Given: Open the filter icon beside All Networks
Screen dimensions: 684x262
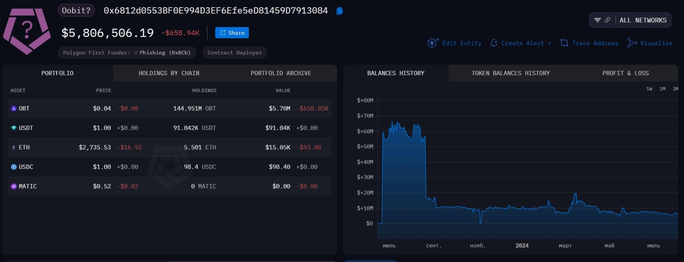Looking at the screenshot, I should point(597,20).
